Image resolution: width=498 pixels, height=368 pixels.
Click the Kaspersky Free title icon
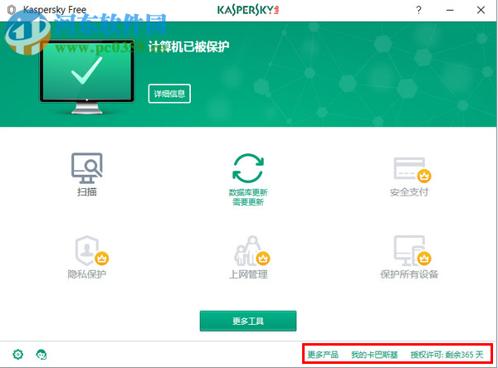click(12, 10)
